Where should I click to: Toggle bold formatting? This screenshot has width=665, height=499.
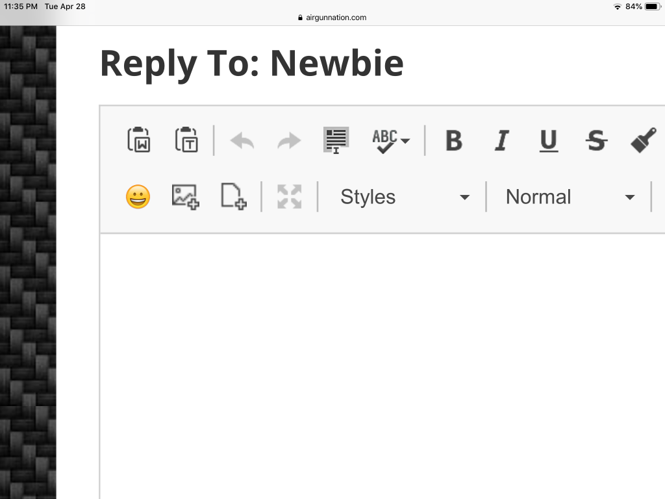pyautogui.click(x=454, y=140)
